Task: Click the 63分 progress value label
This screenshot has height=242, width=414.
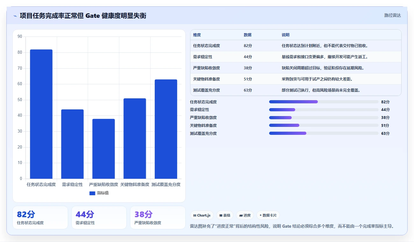Action: pyautogui.click(x=385, y=133)
